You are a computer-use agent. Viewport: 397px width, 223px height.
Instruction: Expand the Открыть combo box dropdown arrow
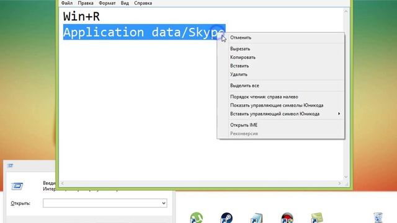164,203
